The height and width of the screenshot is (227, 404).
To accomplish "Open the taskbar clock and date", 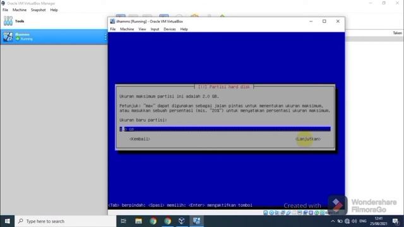I will point(379,221).
